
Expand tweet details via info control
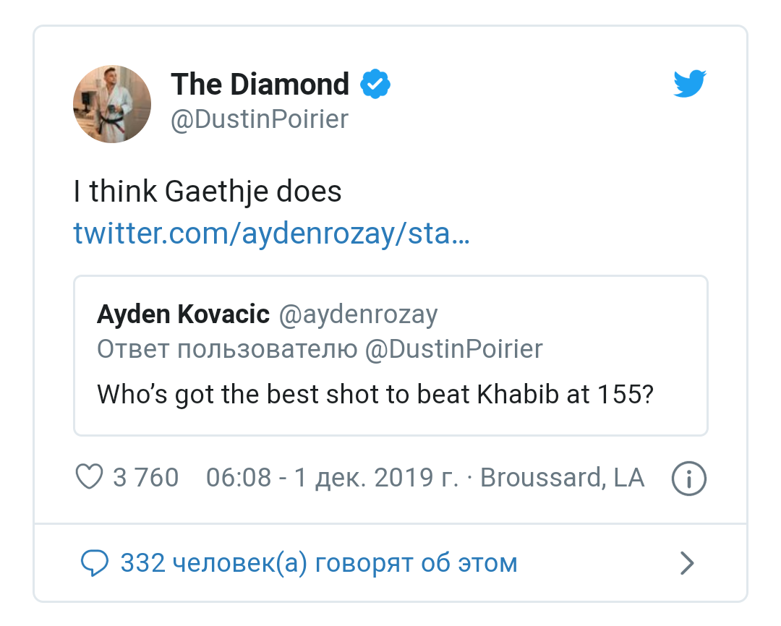coord(688,478)
